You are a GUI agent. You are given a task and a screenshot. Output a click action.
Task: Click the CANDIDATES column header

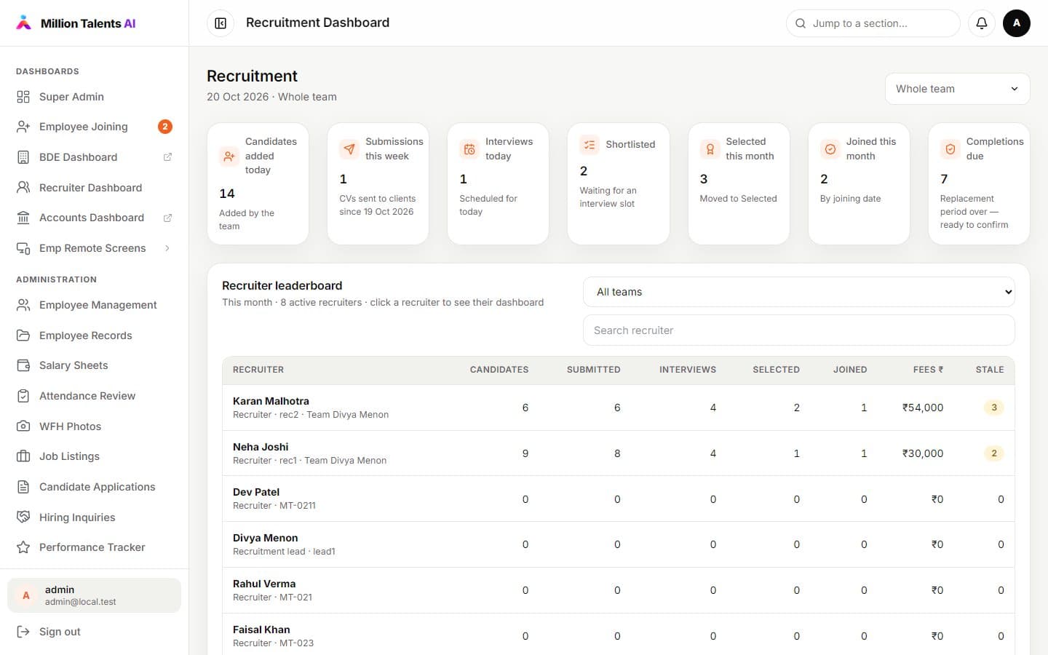499,370
